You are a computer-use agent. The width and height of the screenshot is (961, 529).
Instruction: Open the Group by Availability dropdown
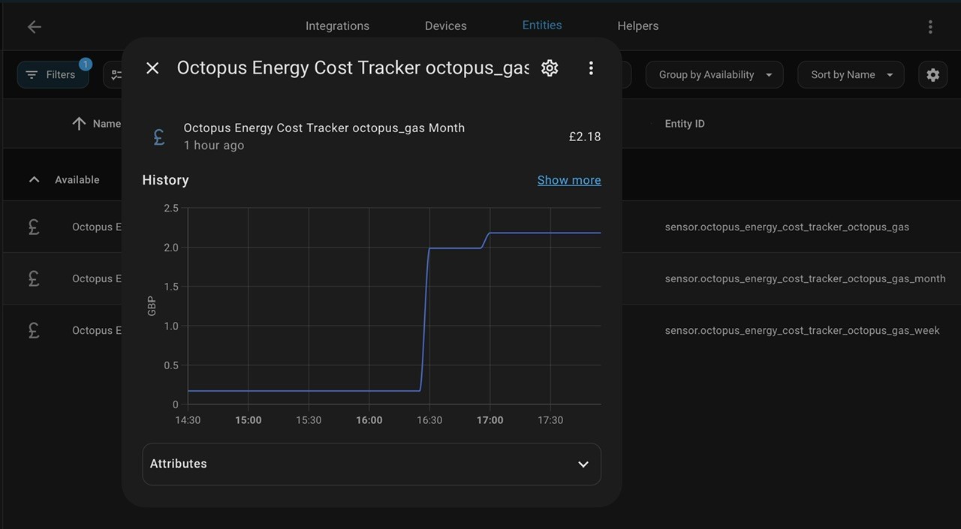pyautogui.click(x=714, y=75)
